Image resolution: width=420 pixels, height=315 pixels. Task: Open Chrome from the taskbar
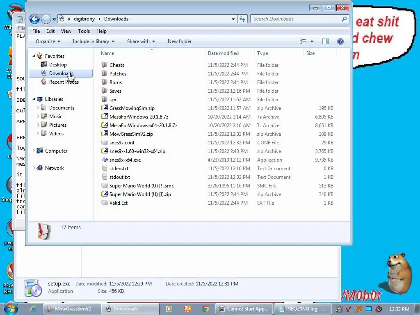coord(205,309)
